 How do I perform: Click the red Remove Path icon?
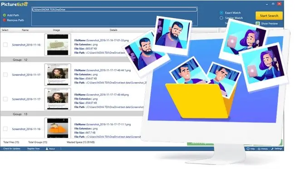click(5, 20)
